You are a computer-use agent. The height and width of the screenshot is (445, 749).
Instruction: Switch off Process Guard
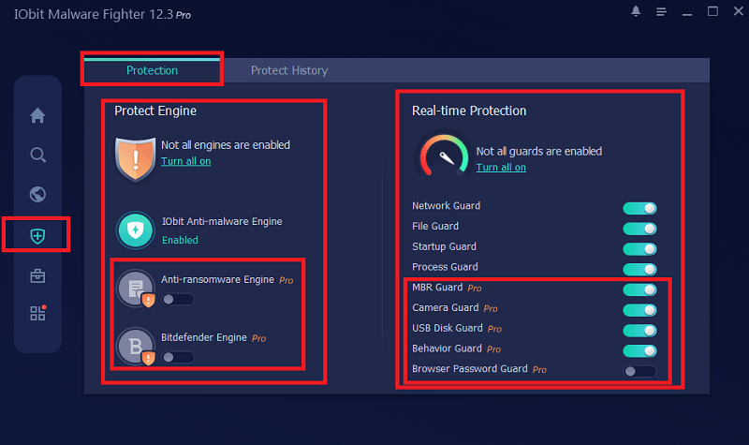639,270
